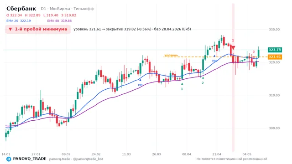
Task: Click the 14.01 date label
Action: coord(6,154)
